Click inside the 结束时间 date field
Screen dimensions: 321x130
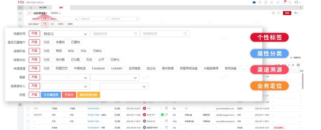pyautogui.click(x=165, y=34)
